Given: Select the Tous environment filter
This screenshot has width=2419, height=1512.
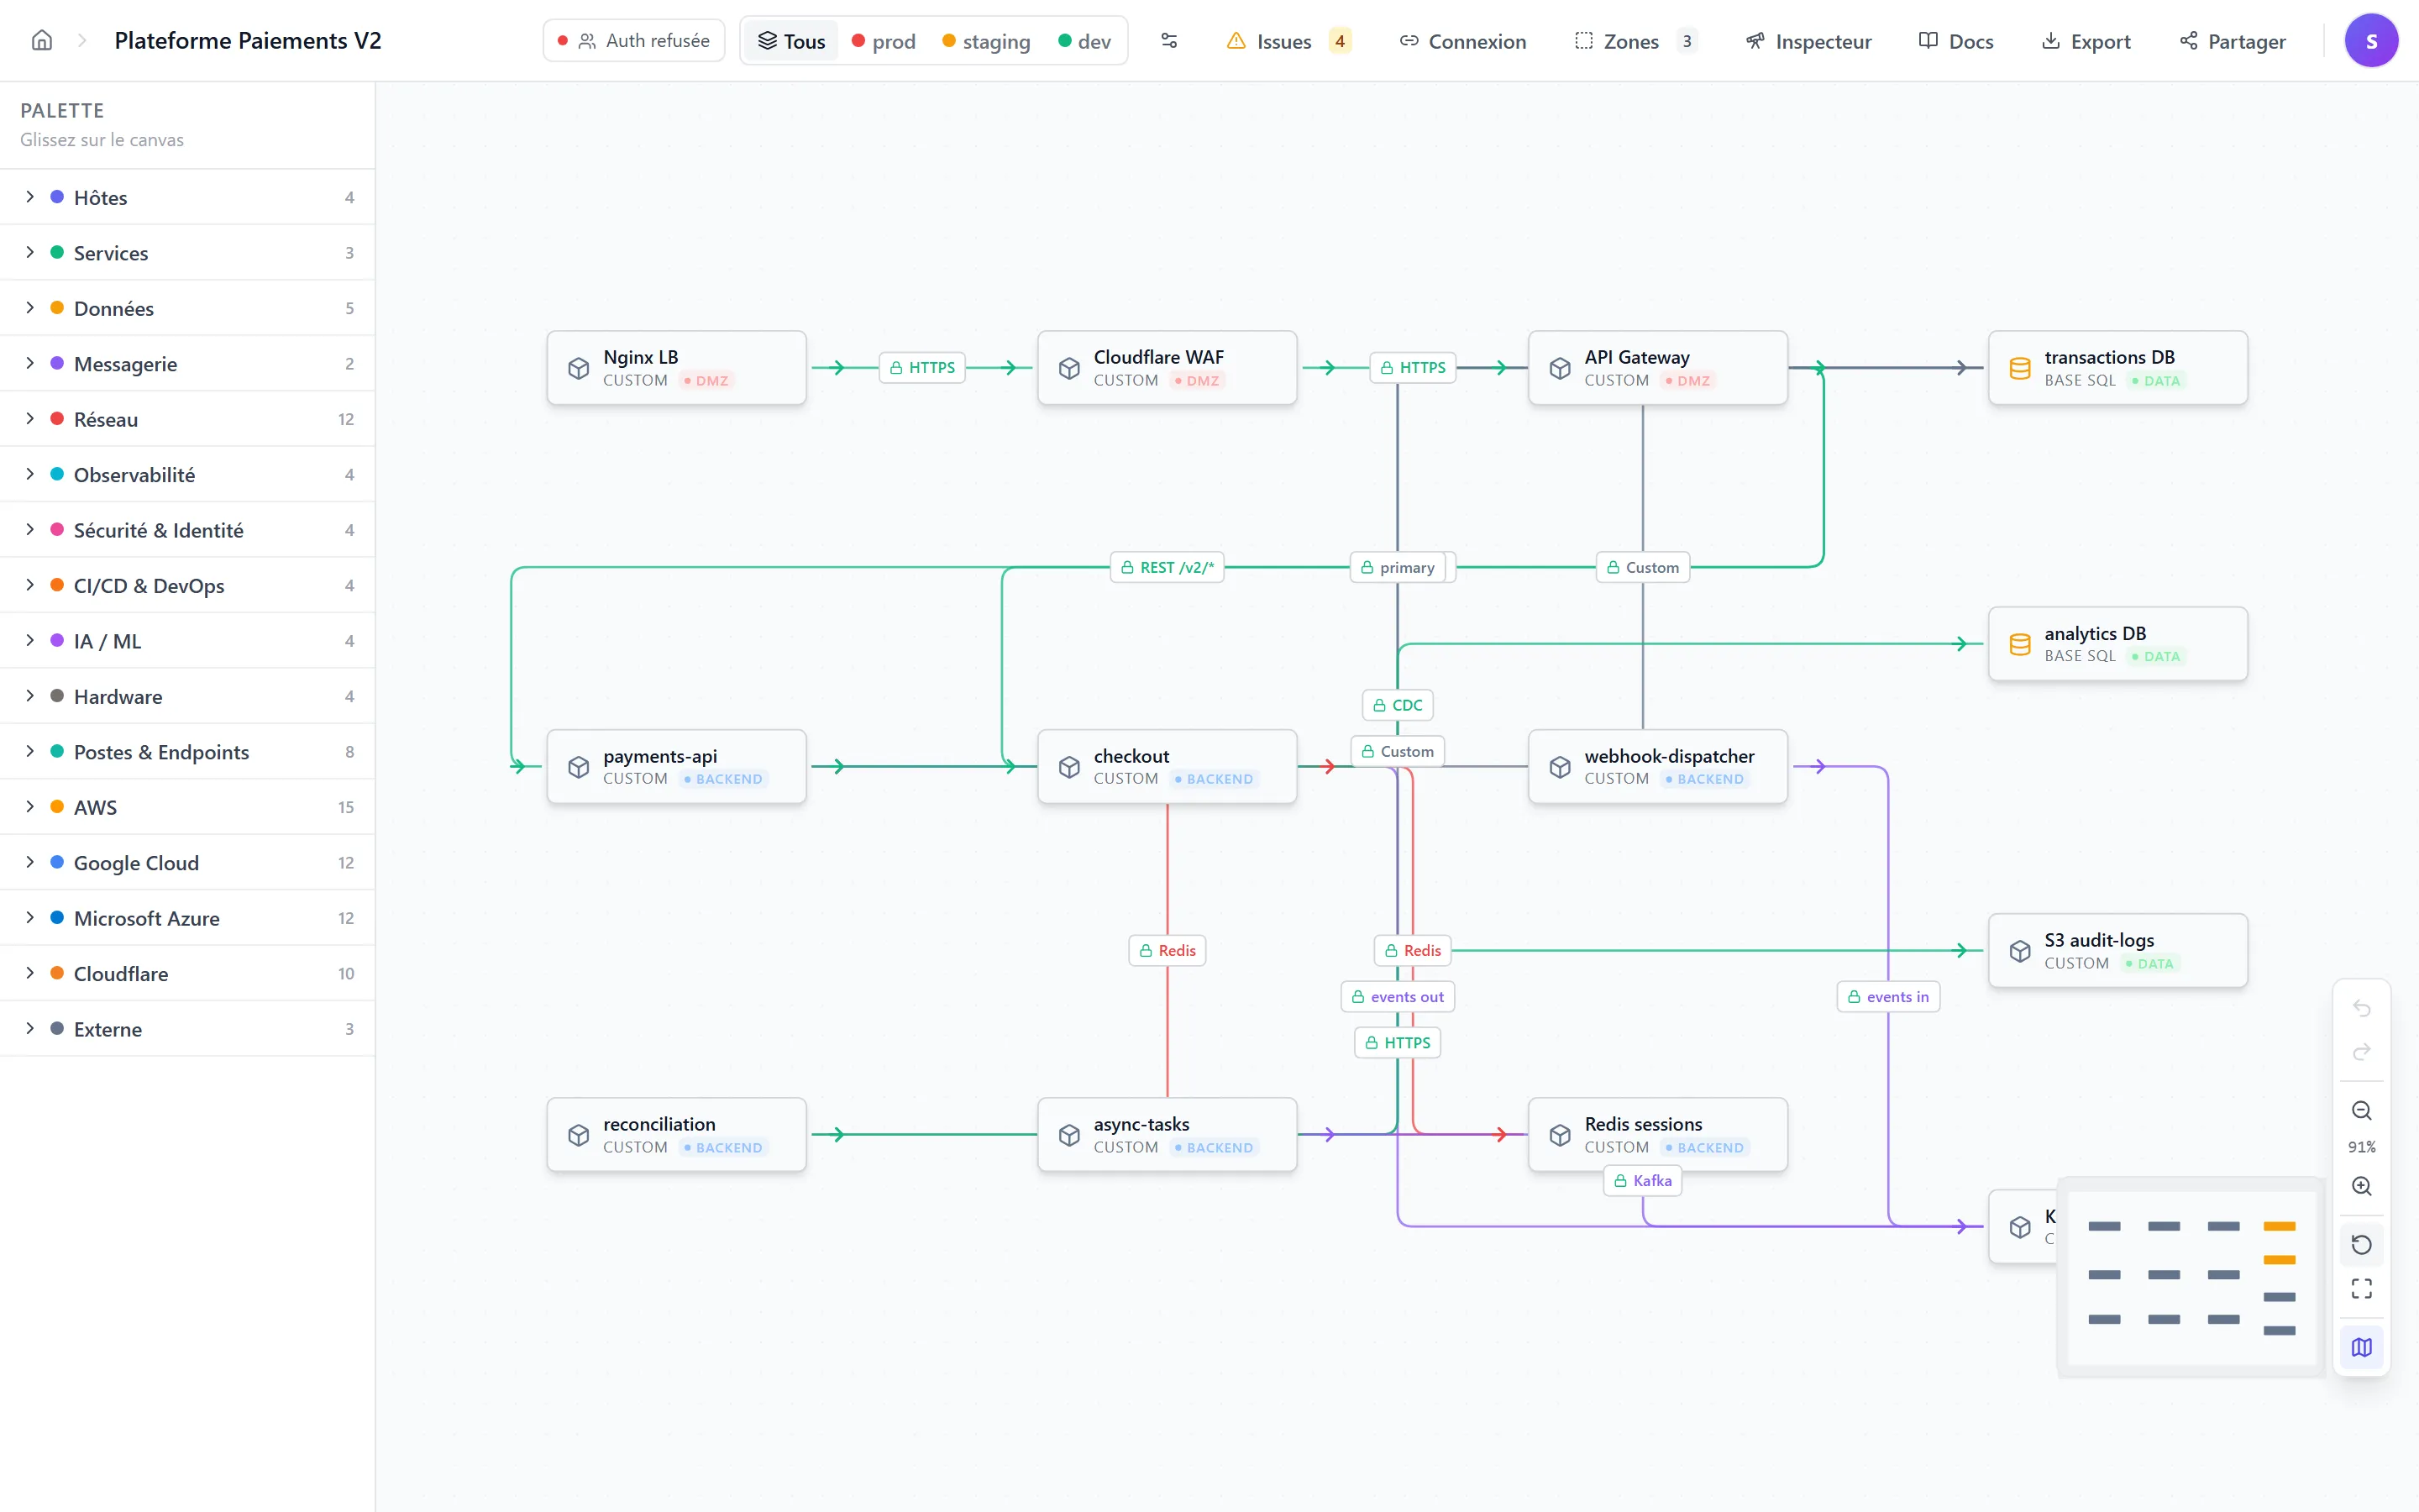Looking at the screenshot, I should coord(792,41).
